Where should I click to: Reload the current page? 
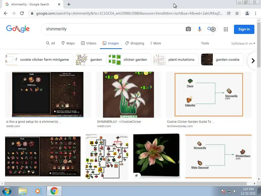click(x=22, y=13)
